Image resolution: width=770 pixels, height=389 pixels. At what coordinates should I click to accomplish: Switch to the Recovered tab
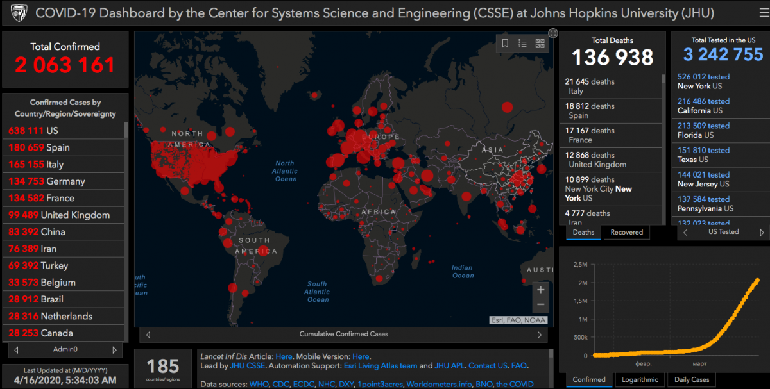626,232
